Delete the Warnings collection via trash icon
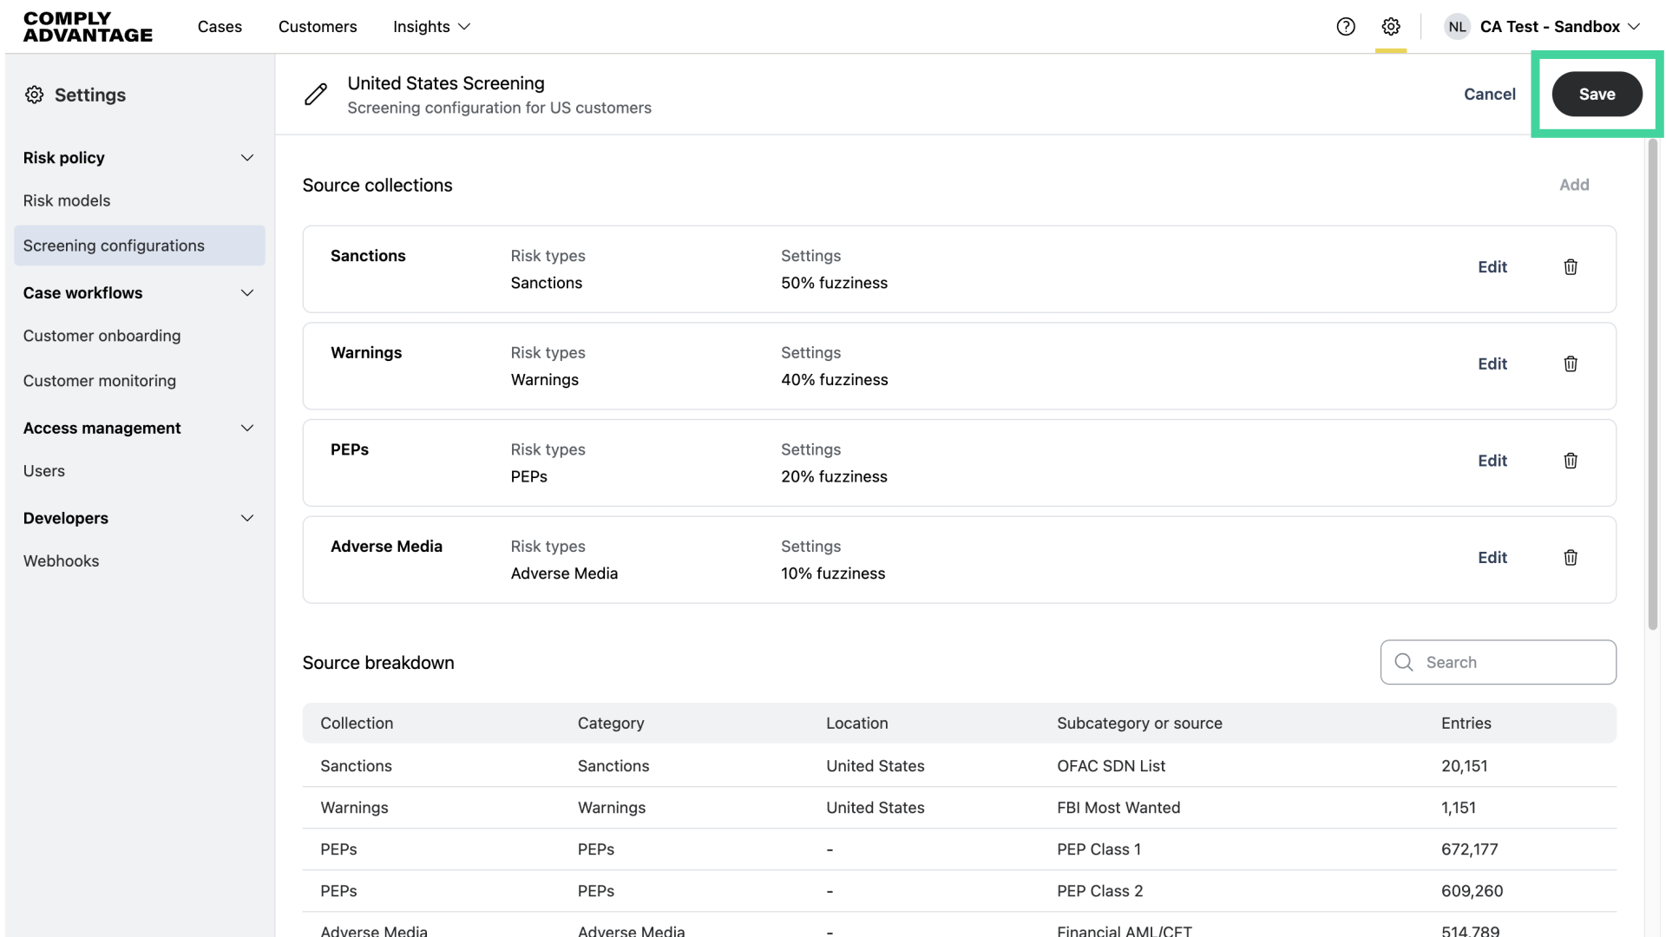 click(1571, 364)
